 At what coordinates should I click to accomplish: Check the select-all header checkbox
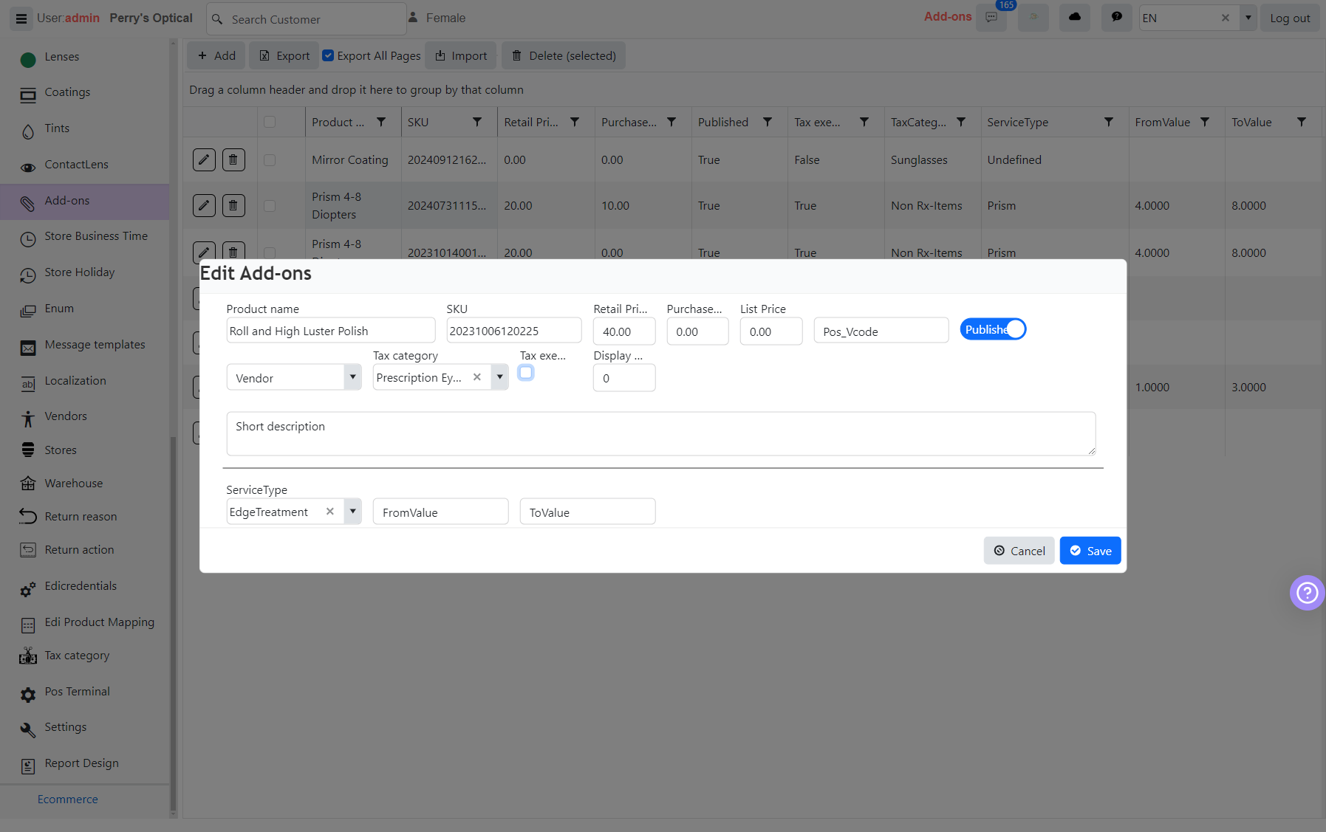pos(270,122)
